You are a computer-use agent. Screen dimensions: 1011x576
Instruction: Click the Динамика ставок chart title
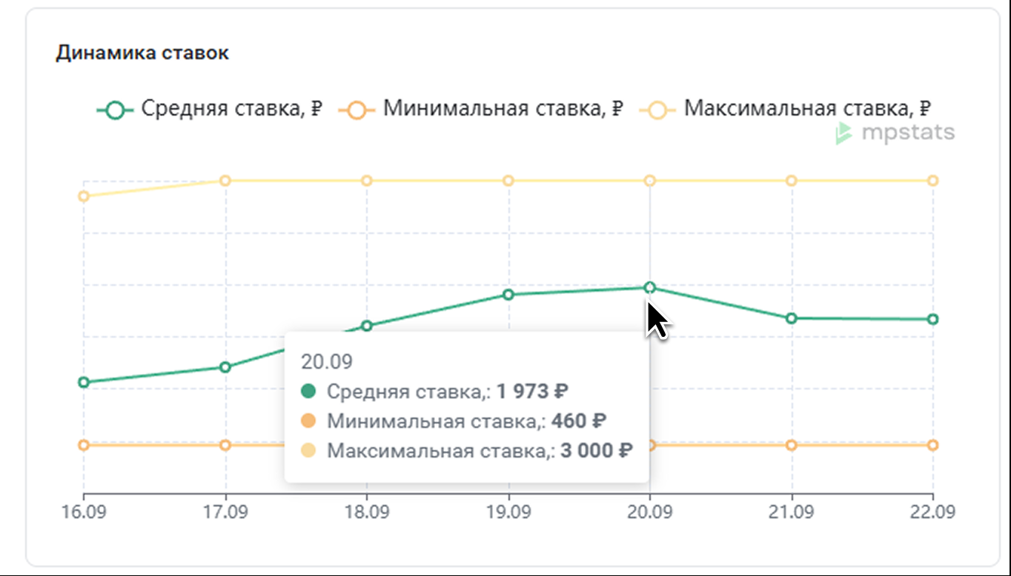142,53
